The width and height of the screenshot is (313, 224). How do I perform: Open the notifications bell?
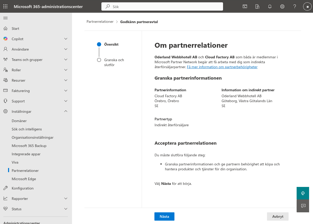coord(270,6)
